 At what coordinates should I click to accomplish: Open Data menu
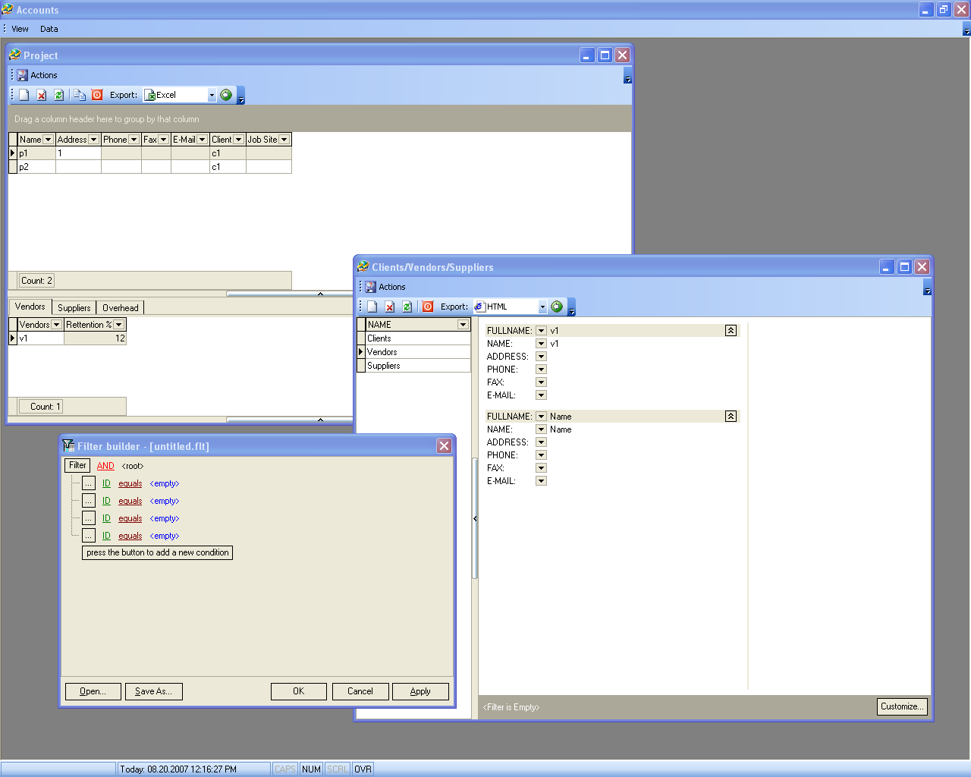[49, 29]
